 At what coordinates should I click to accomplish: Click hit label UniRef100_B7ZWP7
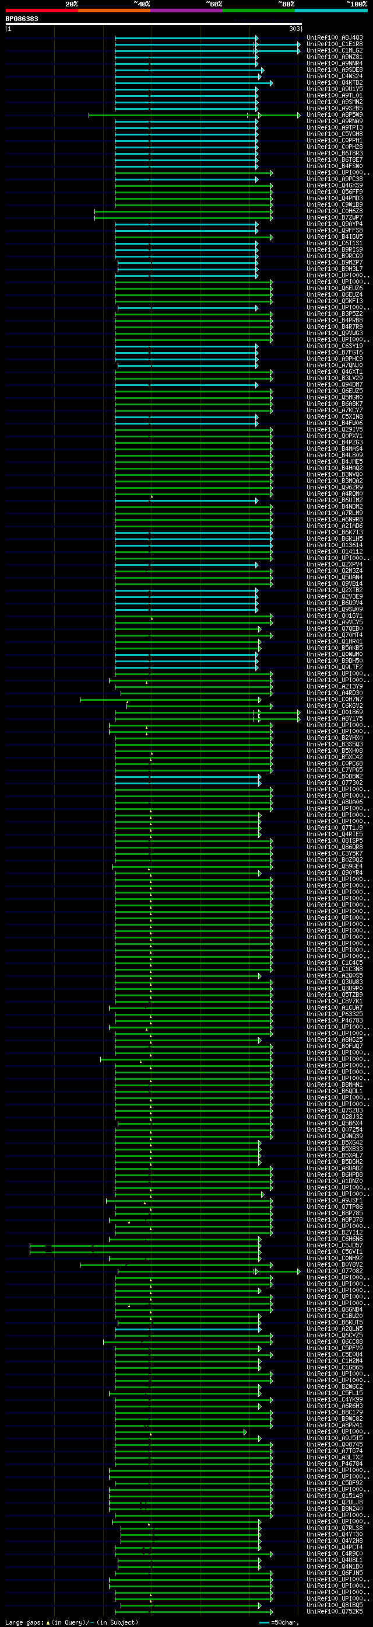[335, 218]
